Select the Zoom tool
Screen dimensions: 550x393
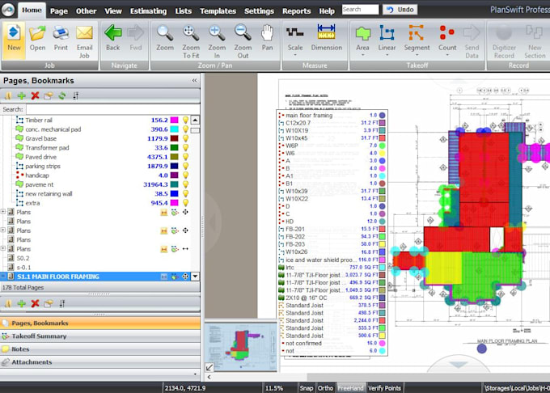165,39
